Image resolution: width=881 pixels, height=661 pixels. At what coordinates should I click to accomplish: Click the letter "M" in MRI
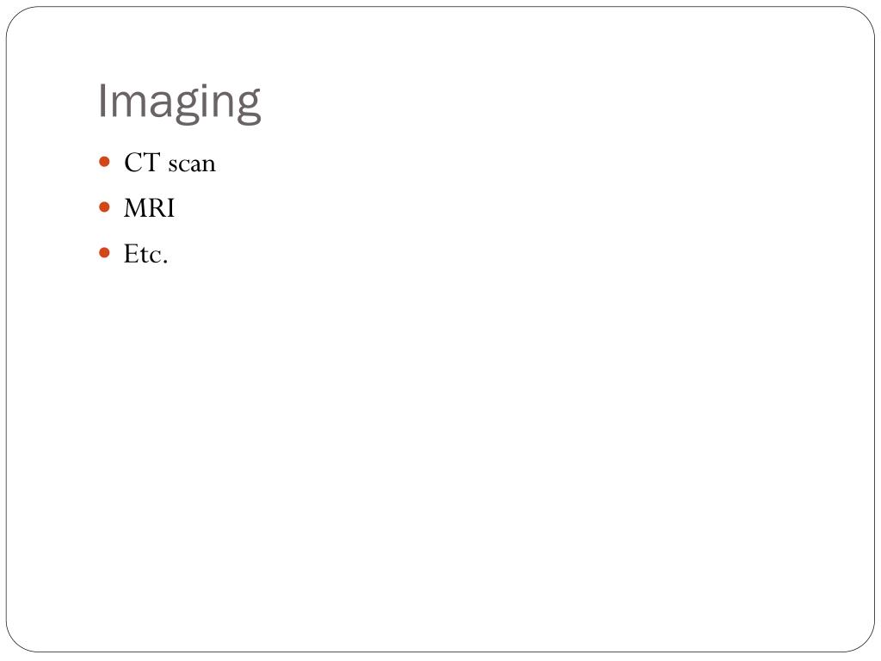135,208
